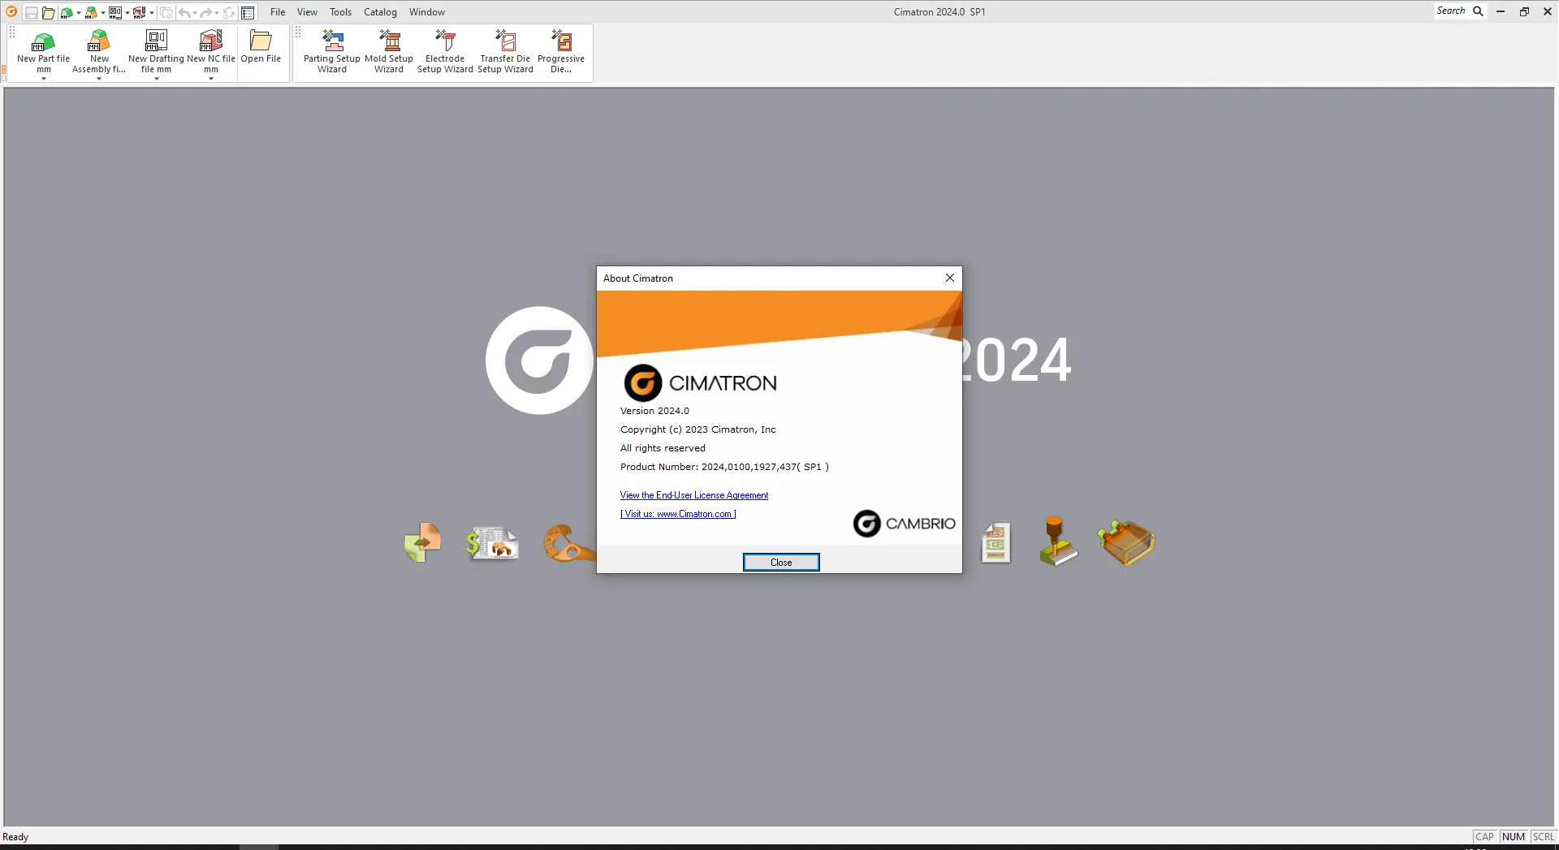Click the dollar-sign quoting icon on start screen

coord(492,542)
